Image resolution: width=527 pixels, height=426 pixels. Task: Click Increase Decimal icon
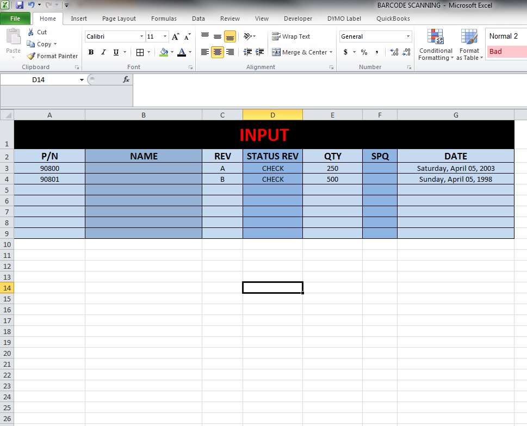pos(394,52)
